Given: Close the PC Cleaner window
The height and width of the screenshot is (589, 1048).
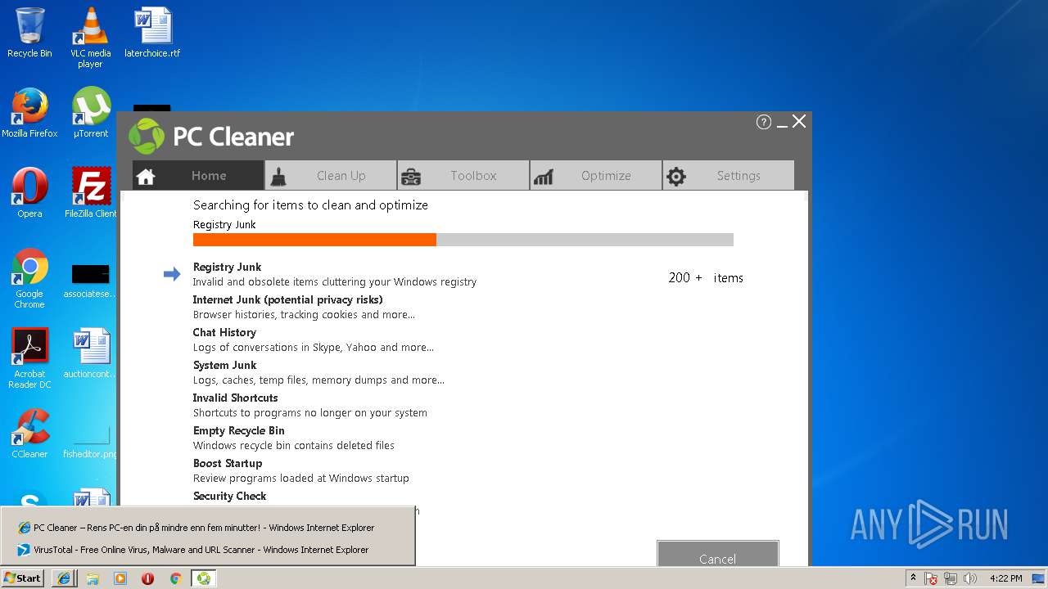Looking at the screenshot, I should tap(799, 121).
